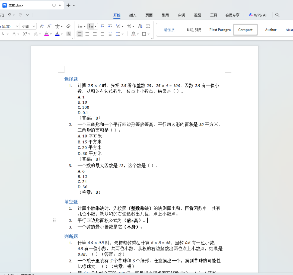The width and height of the screenshot is (293, 275).
Task: Expand underline style dropdown arrow
Action: (8, 34)
